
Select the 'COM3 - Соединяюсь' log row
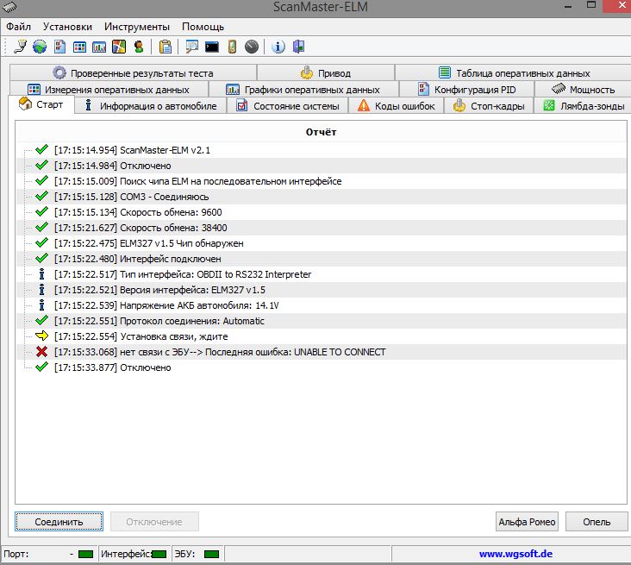pyautogui.click(x=322, y=197)
